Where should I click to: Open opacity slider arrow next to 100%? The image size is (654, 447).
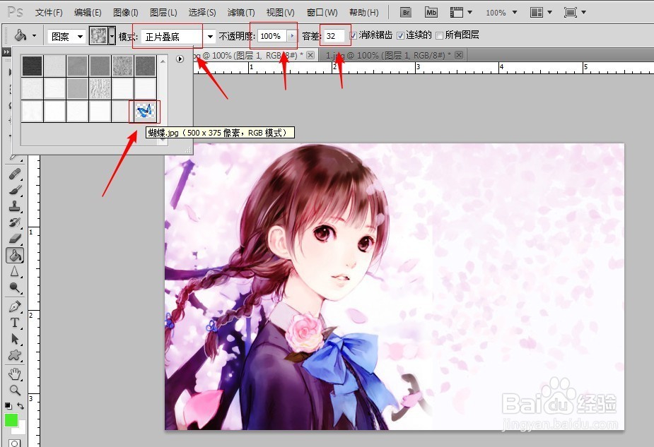click(x=291, y=36)
